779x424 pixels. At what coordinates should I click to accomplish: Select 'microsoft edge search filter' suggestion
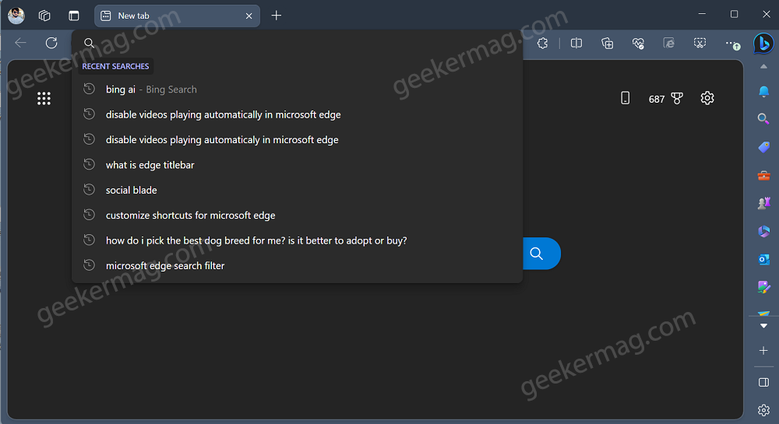pos(297,266)
